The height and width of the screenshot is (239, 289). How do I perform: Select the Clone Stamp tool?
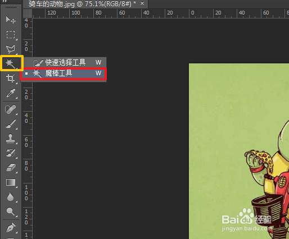tap(11, 139)
